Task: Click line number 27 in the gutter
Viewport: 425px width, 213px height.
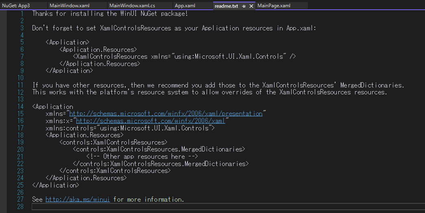Action: tap(21, 199)
